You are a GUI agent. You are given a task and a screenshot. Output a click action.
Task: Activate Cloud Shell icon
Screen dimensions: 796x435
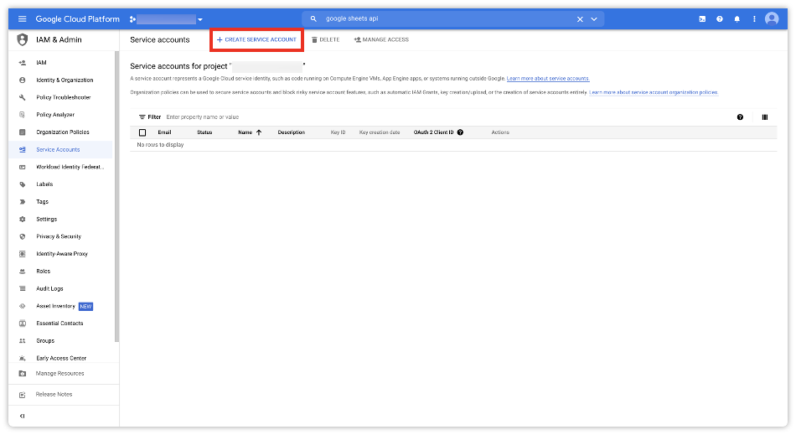click(x=702, y=19)
